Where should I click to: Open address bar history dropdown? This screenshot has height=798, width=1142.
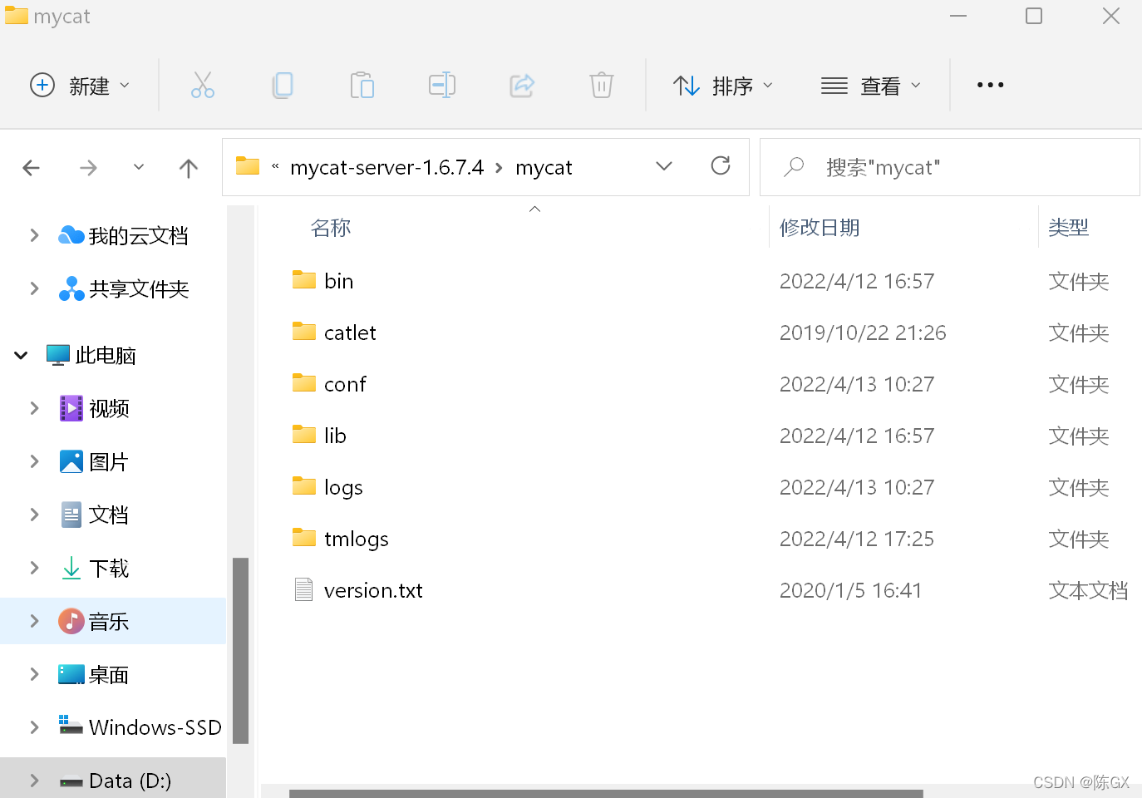664,166
